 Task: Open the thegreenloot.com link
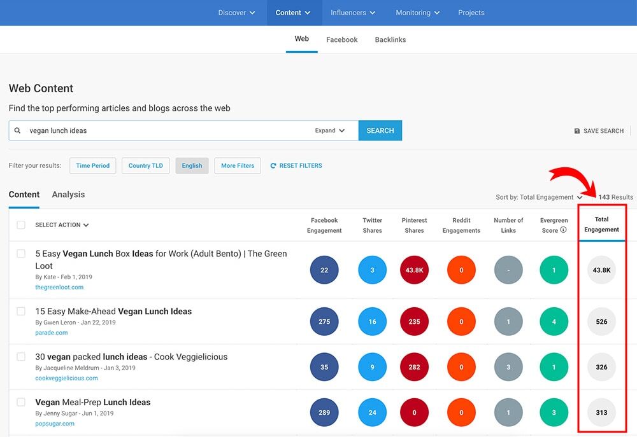pos(59,288)
